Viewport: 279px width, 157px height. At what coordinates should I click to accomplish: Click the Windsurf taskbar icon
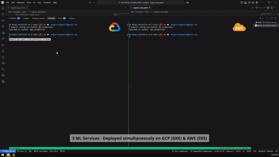8,155
